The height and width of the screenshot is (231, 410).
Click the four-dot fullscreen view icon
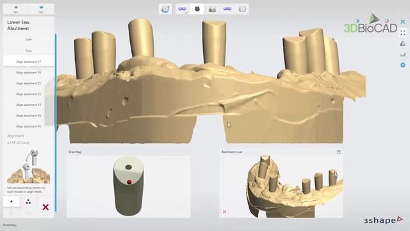point(403,33)
